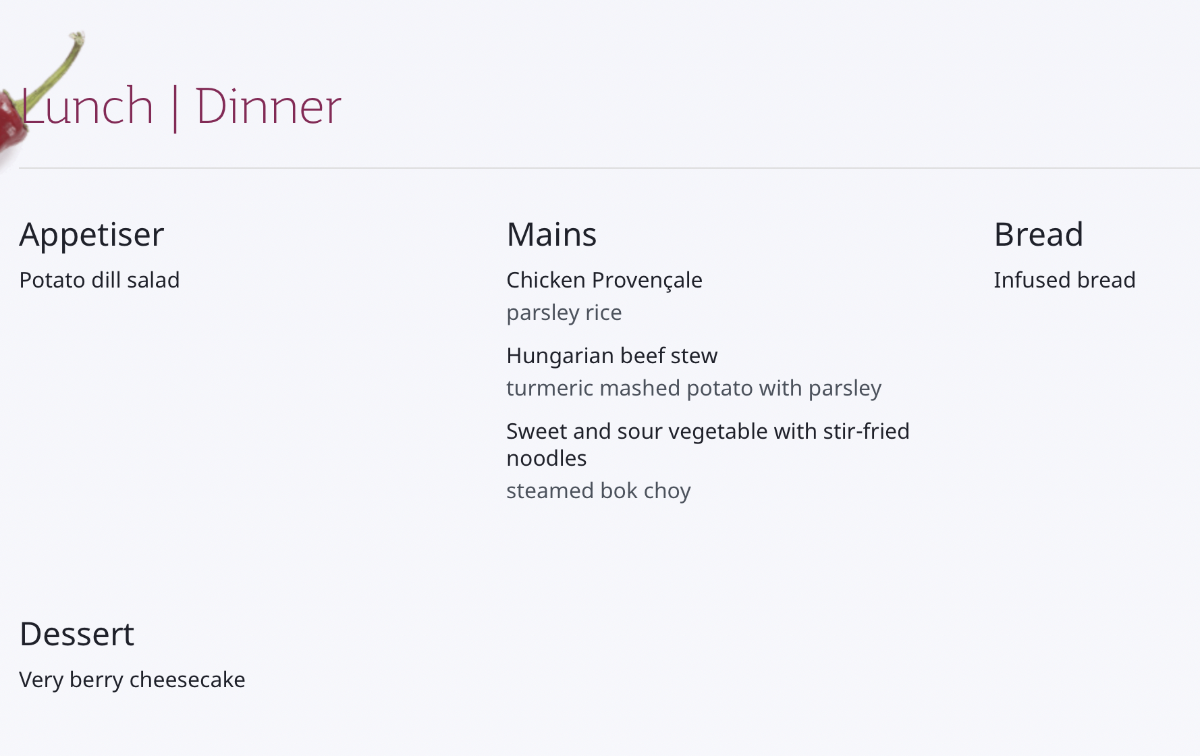This screenshot has height=756, width=1200.
Task: Select the Appetiser section heading
Action: pyautogui.click(x=92, y=235)
